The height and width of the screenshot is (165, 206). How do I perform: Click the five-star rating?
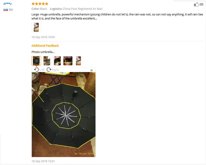[40, 4]
